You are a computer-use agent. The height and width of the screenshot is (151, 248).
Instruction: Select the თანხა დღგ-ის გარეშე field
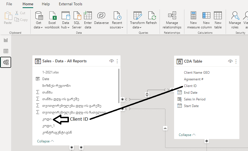point(61,99)
